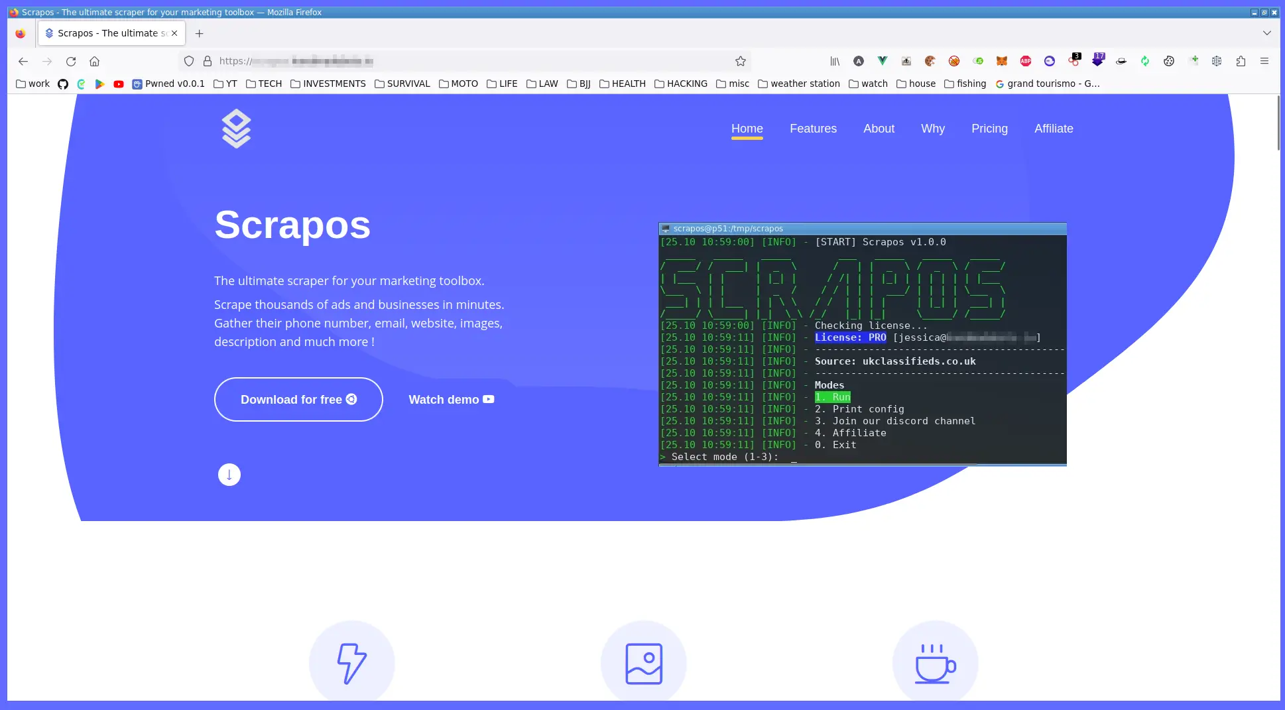The width and height of the screenshot is (1285, 710).
Task: Open the GitHub bookmark icon
Action: [x=63, y=84]
